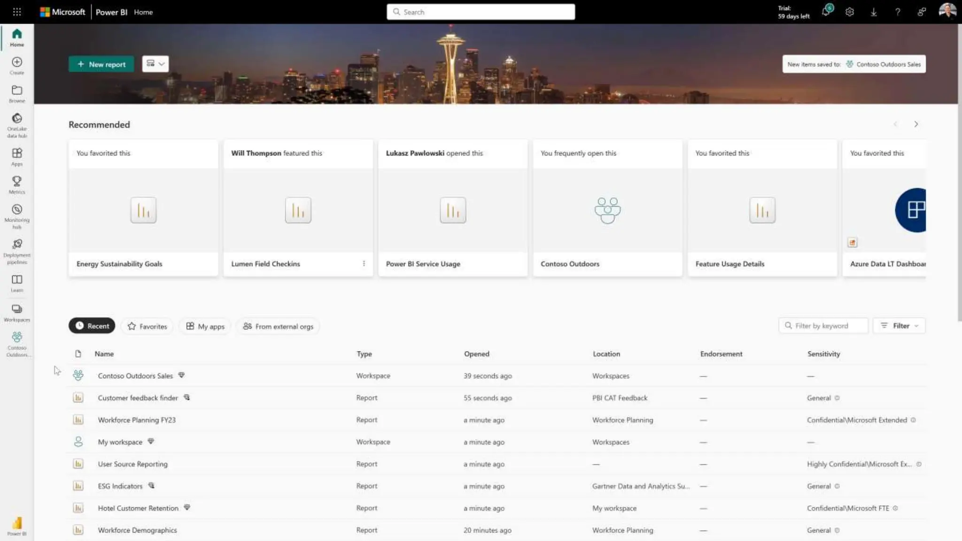962x541 pixels.
Task: Show next recommended items with right chevron
Action: click(916, 124)
